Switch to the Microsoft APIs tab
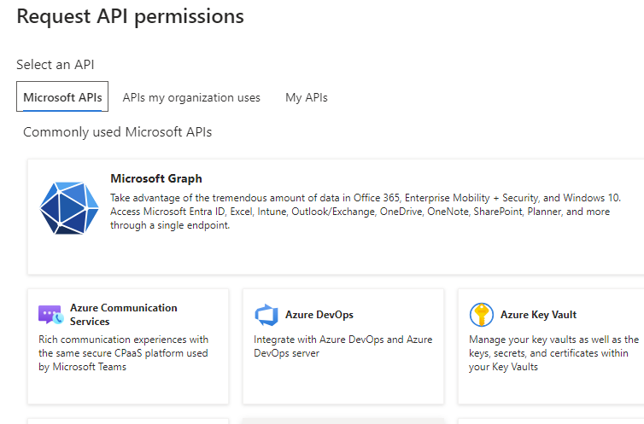This screenshot has width=644, height=424. (63, 97)
